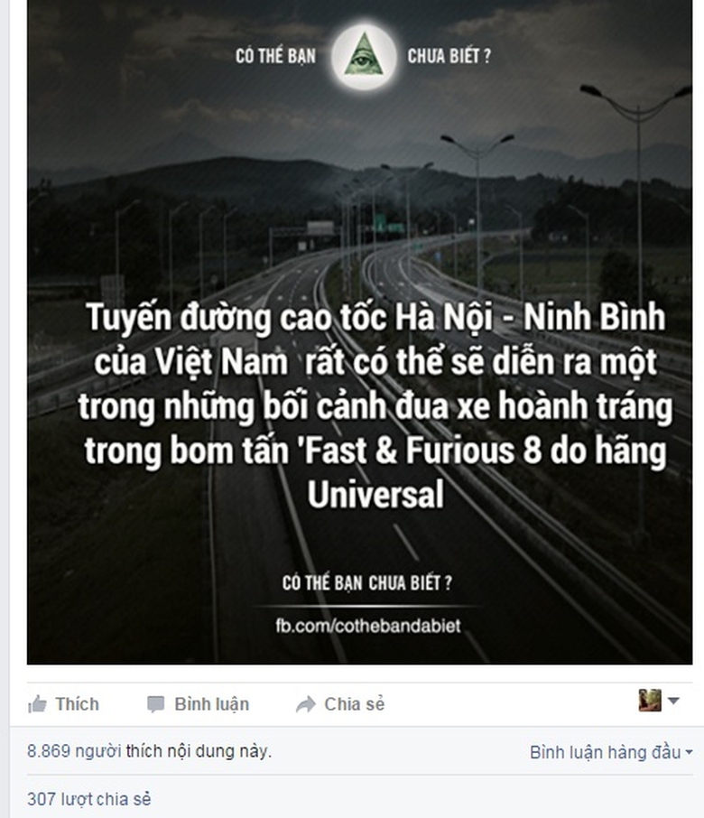Click the Bình luận text button
Viewport: 704px width, 818px height.
212,704
